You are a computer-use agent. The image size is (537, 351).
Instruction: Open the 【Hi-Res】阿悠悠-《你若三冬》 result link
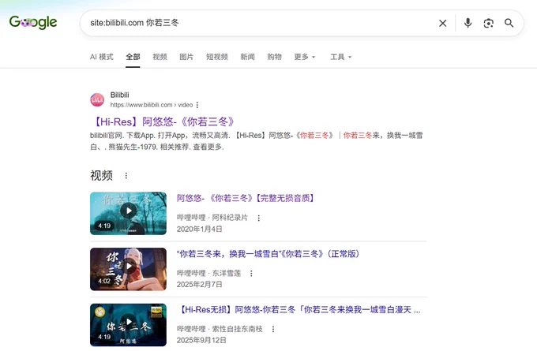[x=163, y=121]
